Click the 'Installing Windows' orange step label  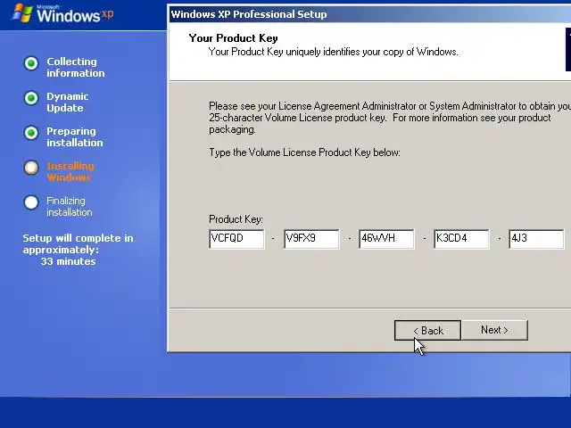(70, 171)
